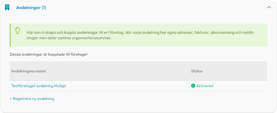Click the (1) count in the heading
The width and height of the screenshot is (277, 113).
tap(44, 8)
